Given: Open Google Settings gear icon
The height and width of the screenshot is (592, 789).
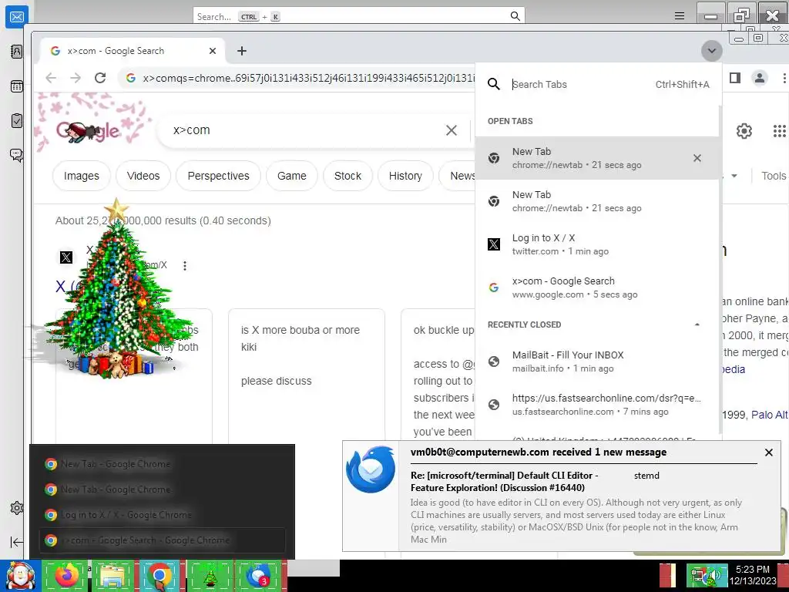Looking at the screenshot, I should pos(744,131).
